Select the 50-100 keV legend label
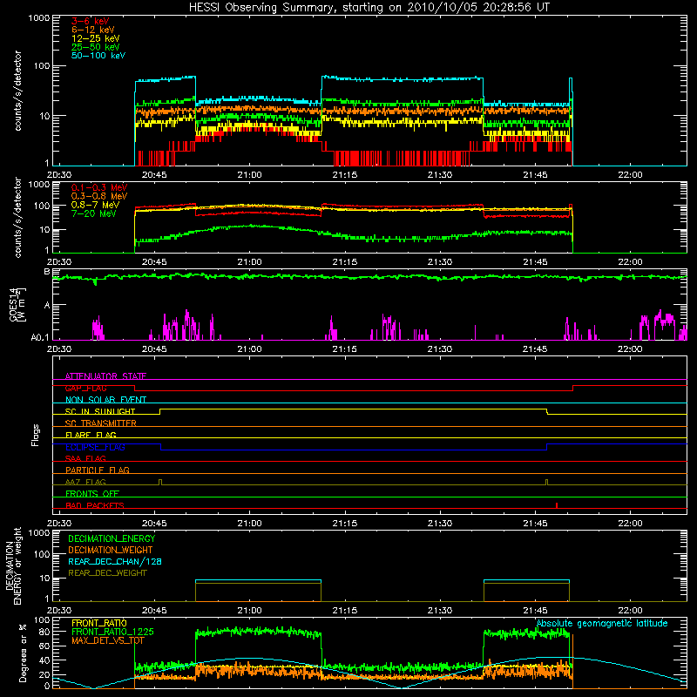Viewport: 697px width, 697px height. pyautogui.click(x=98, y=56)
